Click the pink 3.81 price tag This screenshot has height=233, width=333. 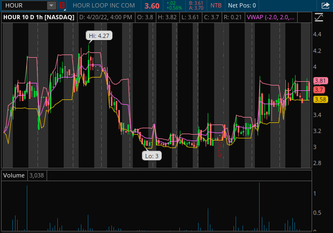[x=320, y=81]
